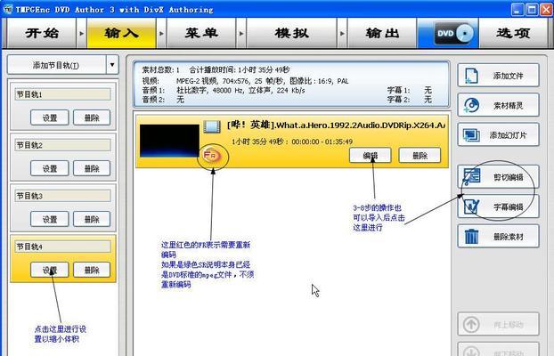Click the 编辑 button for the clip
554x356 pixels.
click(371, 156)
